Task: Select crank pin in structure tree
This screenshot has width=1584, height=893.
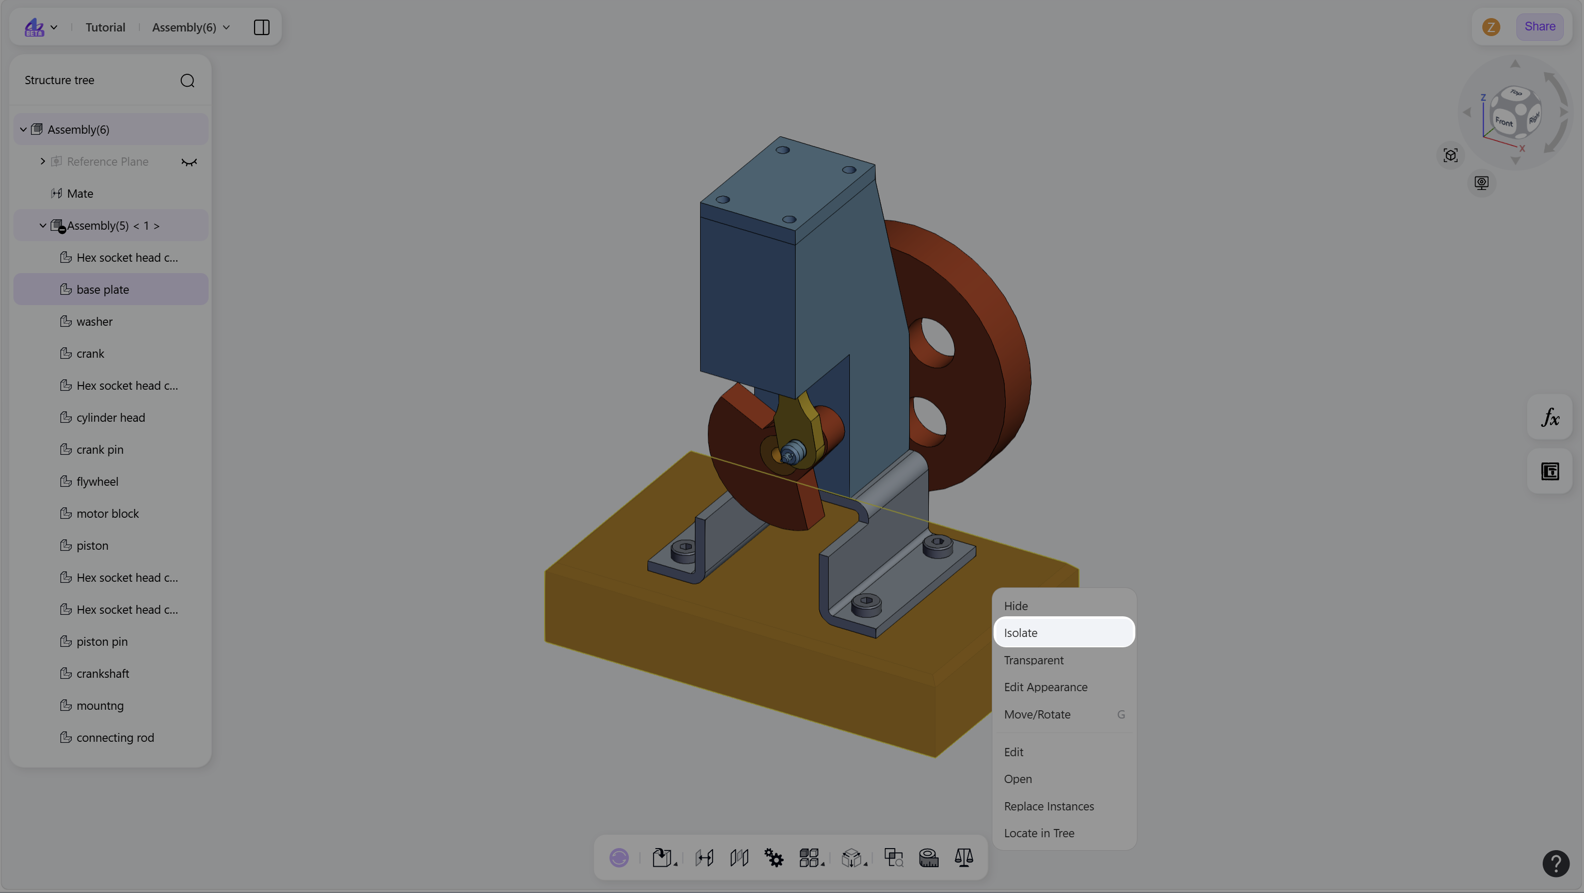Action: (110, 449)
